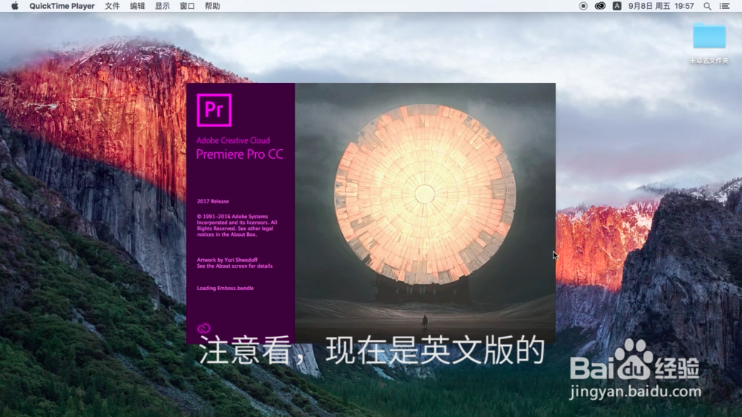
Task: Click the glowing sphere splash artwork
Action: (x=425, y=194)
